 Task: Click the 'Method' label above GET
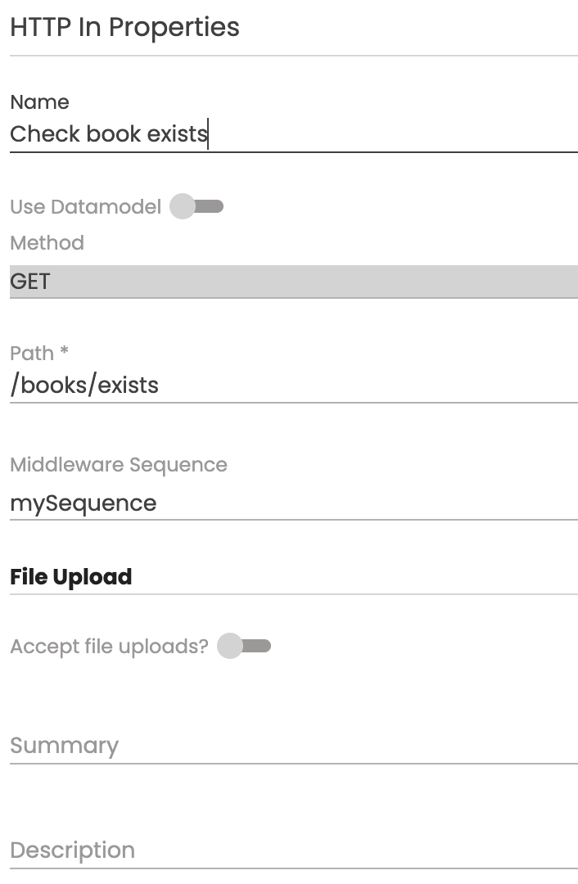click(x=47, y=243)
